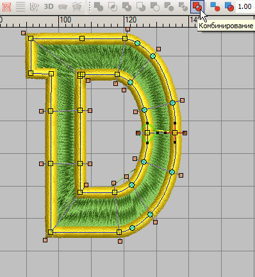Click the cyan round node at the top of the outer curve

click(138, 44)
